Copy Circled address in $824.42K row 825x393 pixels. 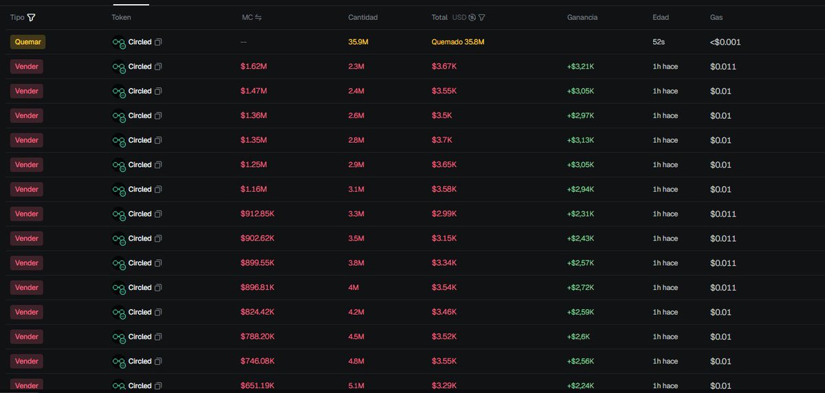[x=158, y=312]
